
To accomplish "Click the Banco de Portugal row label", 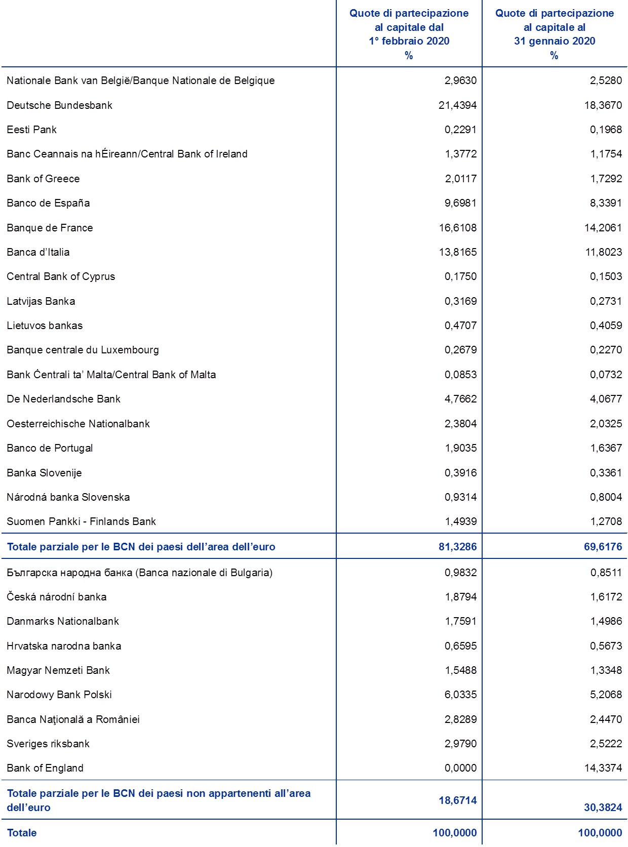I will tap(50, 448).
